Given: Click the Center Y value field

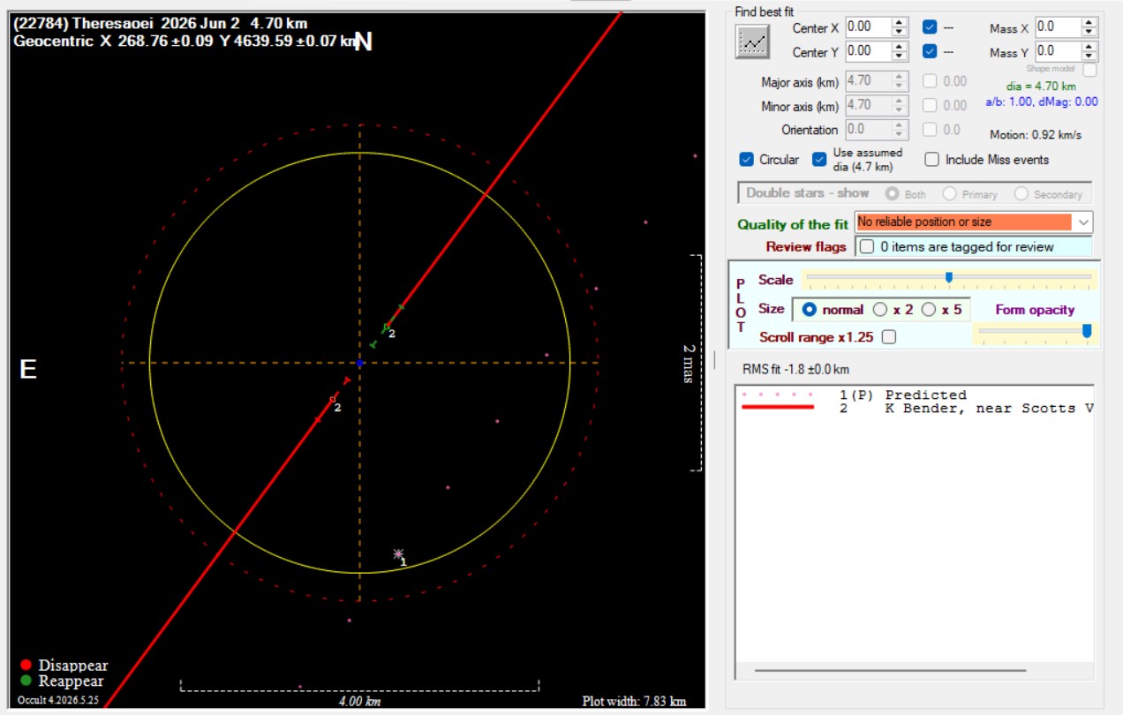Looking at the screenshot, I should [x=868, y=51].
